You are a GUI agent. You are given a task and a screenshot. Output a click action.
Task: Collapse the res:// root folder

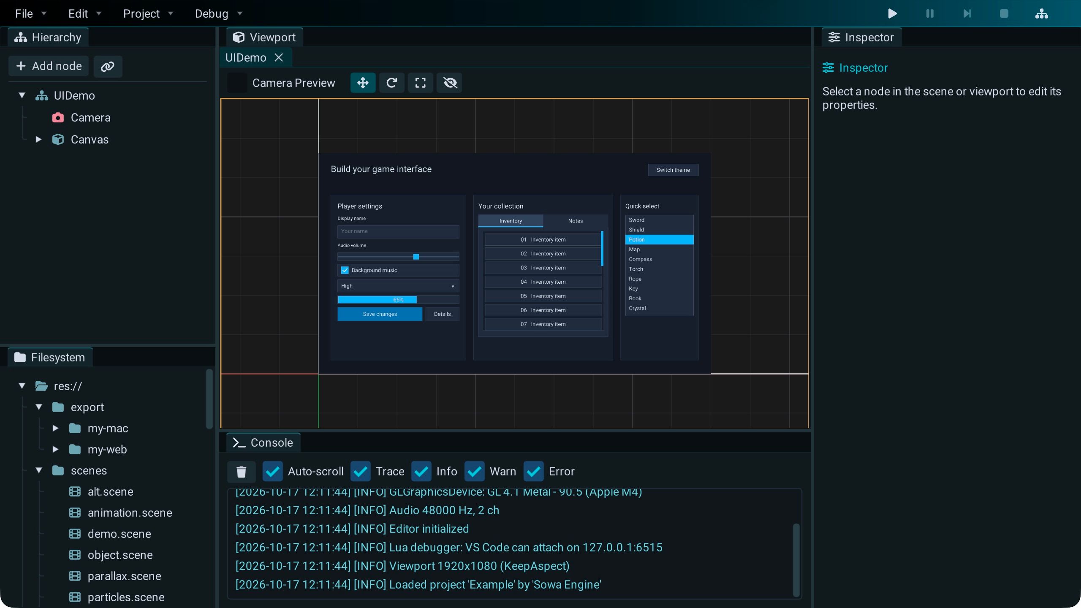coord(22,386)
